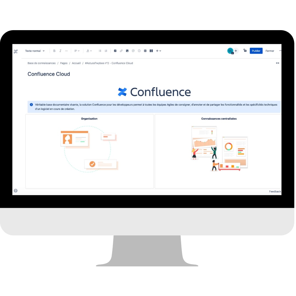Open the text color picker
The image size is (296, 296).
[x=89, y=51]
